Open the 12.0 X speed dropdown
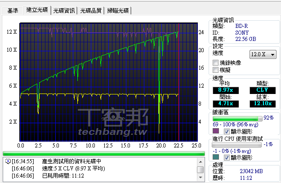 tap(263, 54)
